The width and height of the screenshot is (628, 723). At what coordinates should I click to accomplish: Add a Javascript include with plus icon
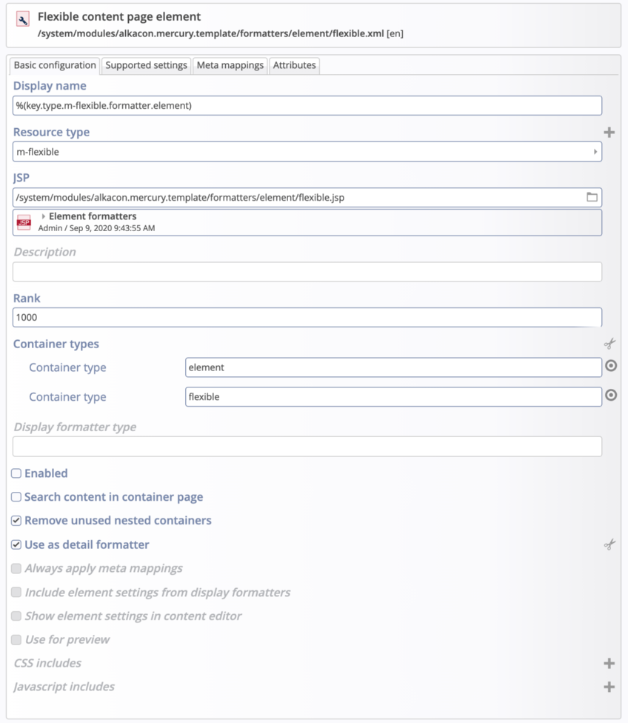(x=609, y=687)
